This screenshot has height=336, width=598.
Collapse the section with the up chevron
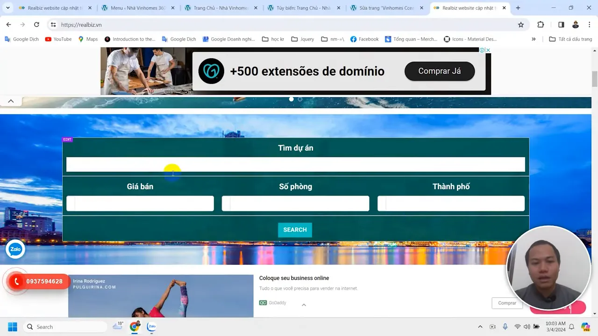tap(11, 101)
